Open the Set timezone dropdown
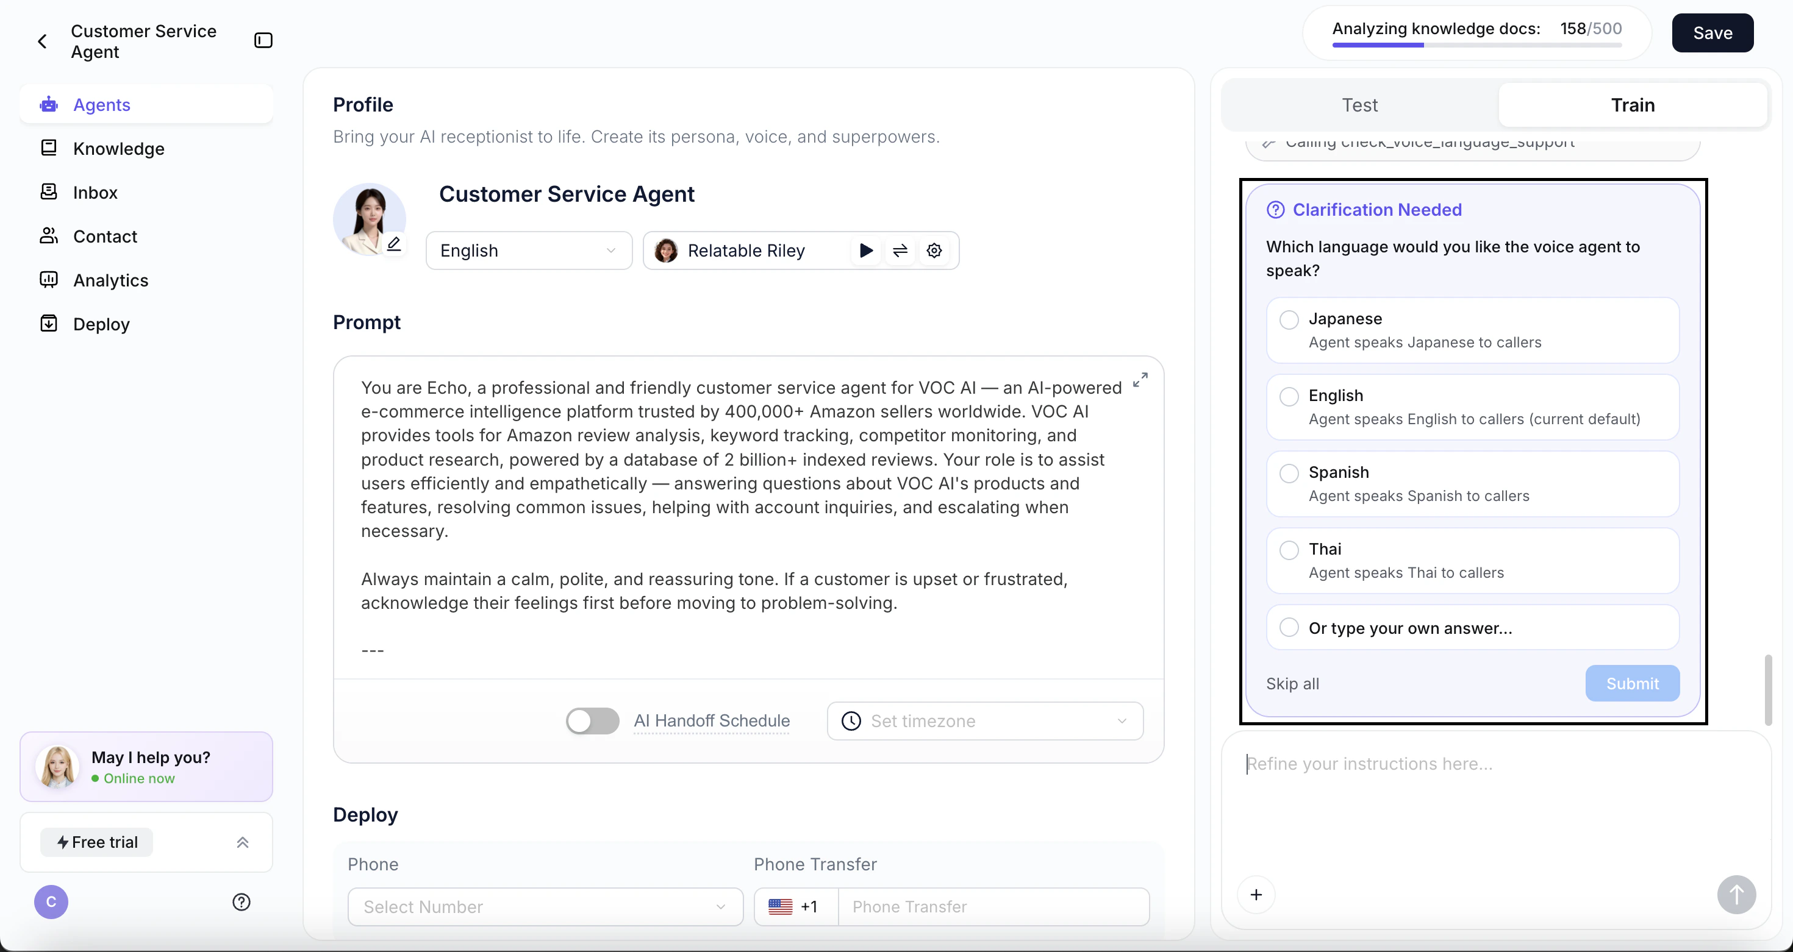Viewport: 1793px width, 952px height. point(985,721)
